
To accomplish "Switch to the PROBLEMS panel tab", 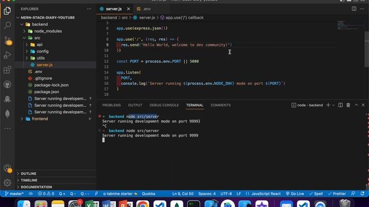I will pyautogui.click(x=111, y=105).
